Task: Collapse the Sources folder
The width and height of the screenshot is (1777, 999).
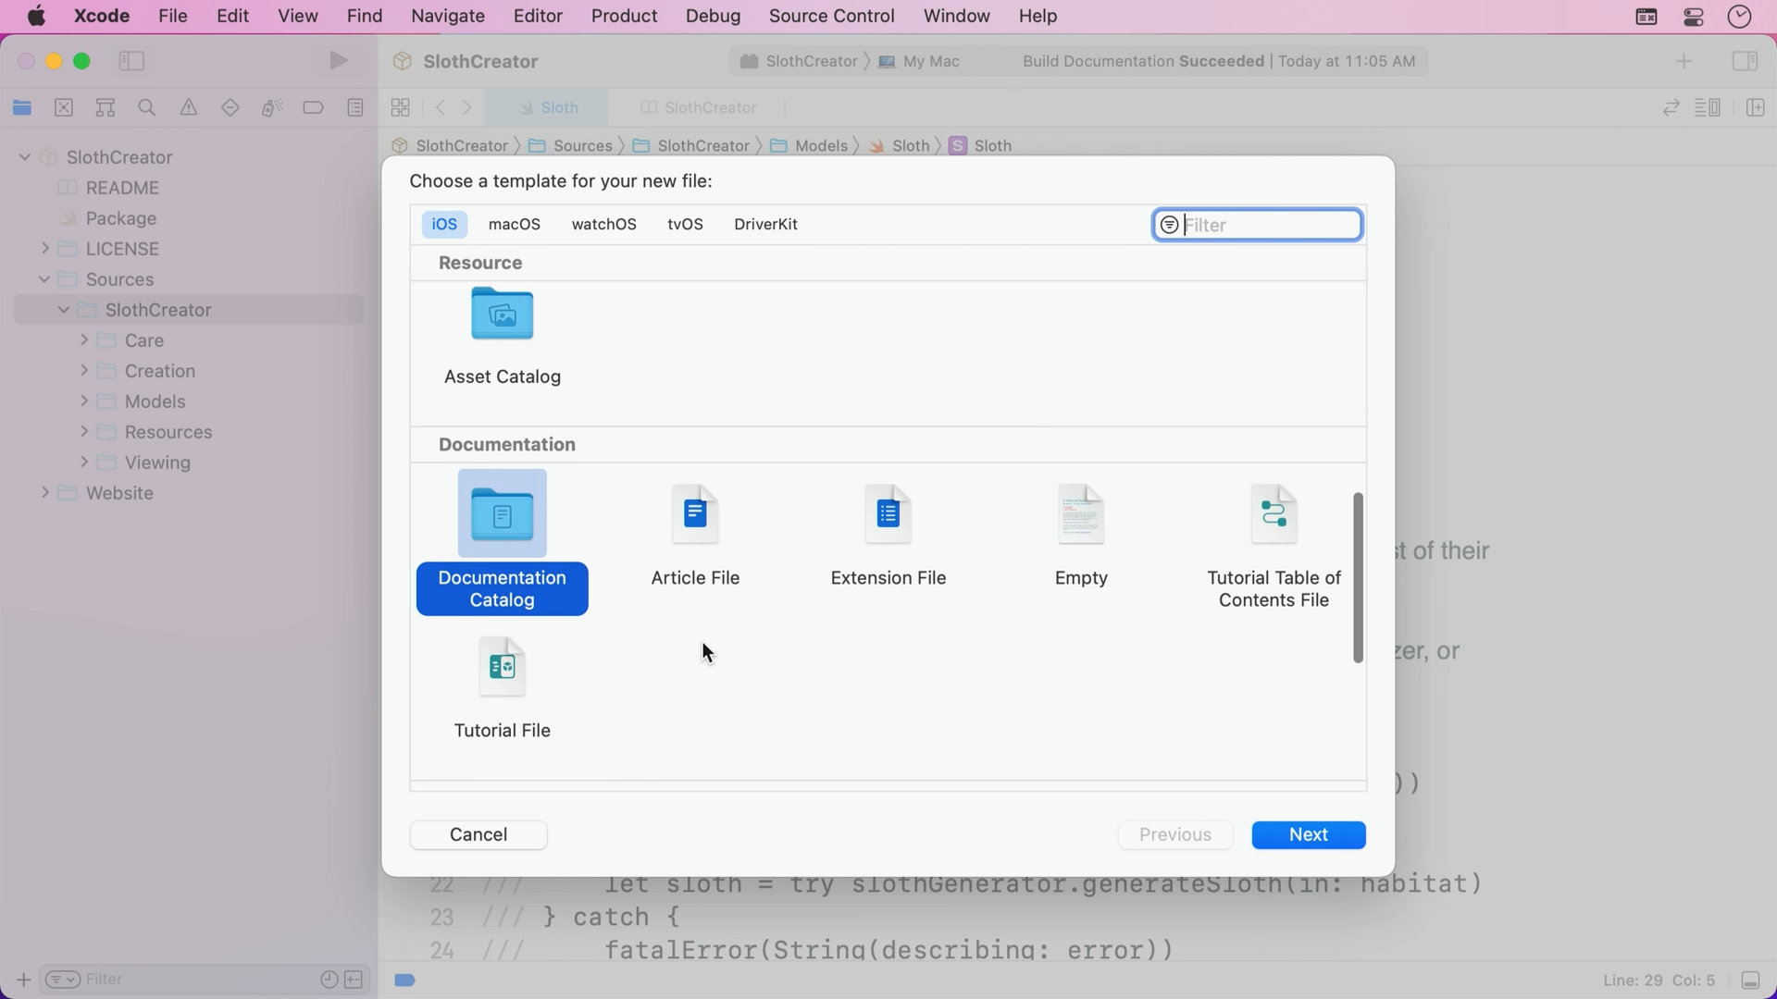Action: pyautogui.click(x=44, y=278)
